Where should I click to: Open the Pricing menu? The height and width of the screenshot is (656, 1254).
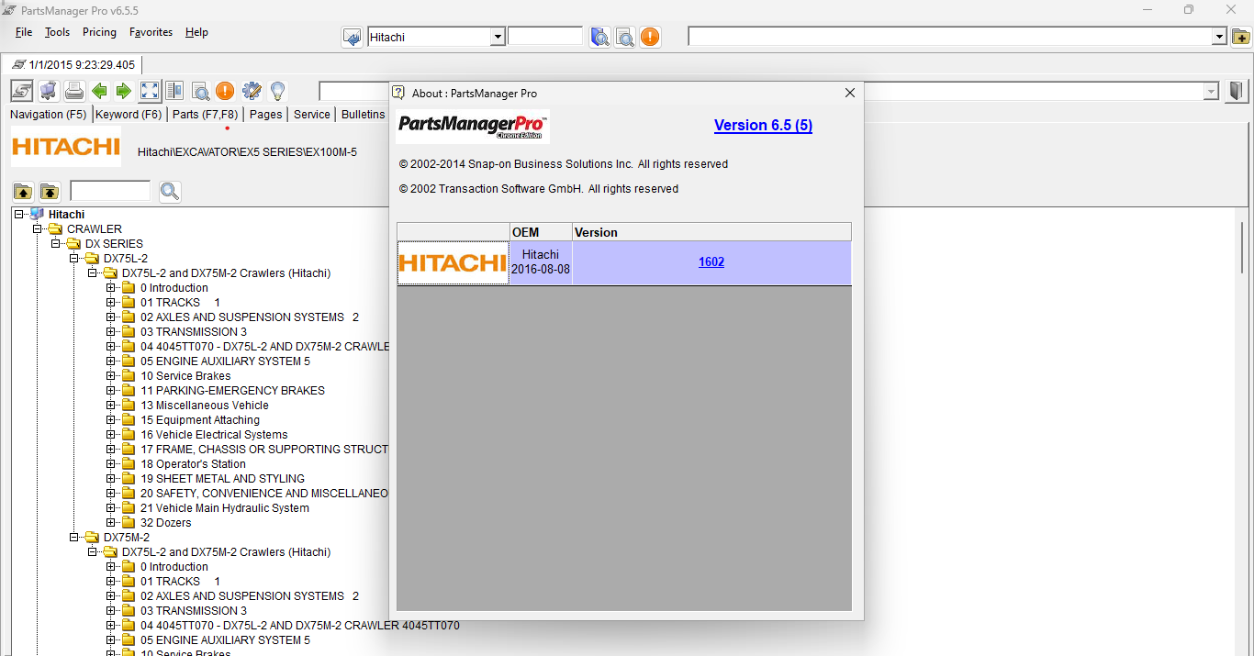(99, 32)
